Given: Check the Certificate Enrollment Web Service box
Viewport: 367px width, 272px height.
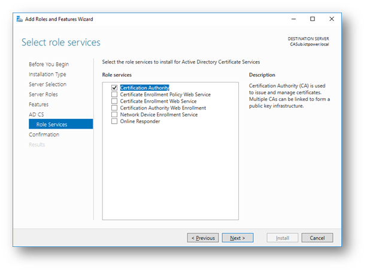Looking at the screenshot, I should coord(114,101).
